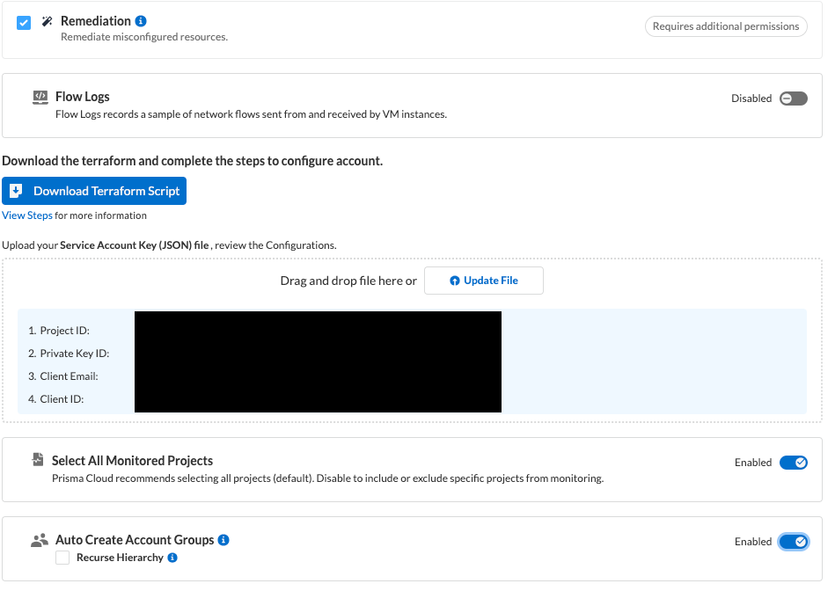Turn off Auto Create Account Groups toggle
This screenshot has height=591, width=835.
pos(793,542)
